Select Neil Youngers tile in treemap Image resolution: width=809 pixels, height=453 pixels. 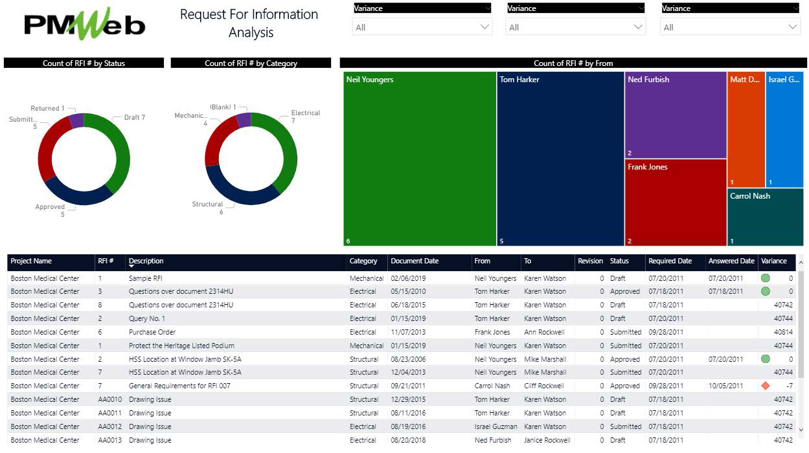pyautogui.click(x=420, y=159)
